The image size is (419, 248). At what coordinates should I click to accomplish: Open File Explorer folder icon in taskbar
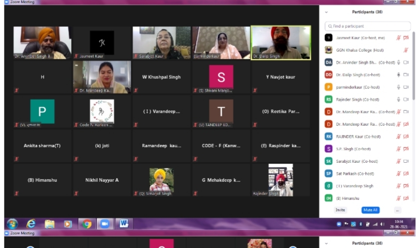50,224
